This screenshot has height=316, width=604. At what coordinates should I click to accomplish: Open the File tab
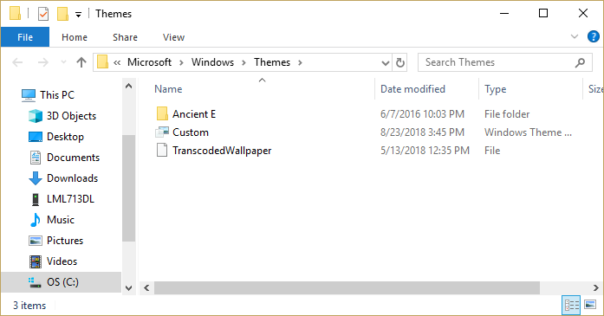coord(25,37)
